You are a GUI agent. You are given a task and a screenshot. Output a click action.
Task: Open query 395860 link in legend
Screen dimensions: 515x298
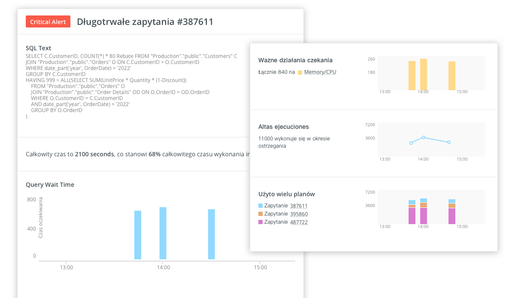(x=299, y=214)
